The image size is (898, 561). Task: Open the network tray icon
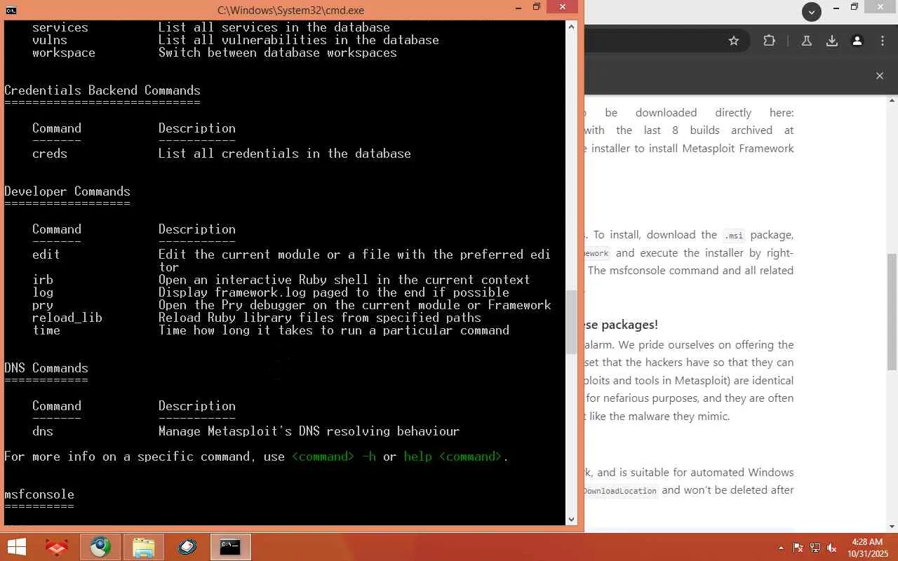(815, 548)
